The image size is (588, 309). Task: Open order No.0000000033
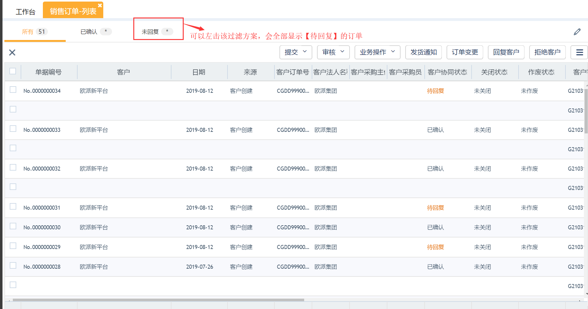pyautogui.click(x=42, y=130)
